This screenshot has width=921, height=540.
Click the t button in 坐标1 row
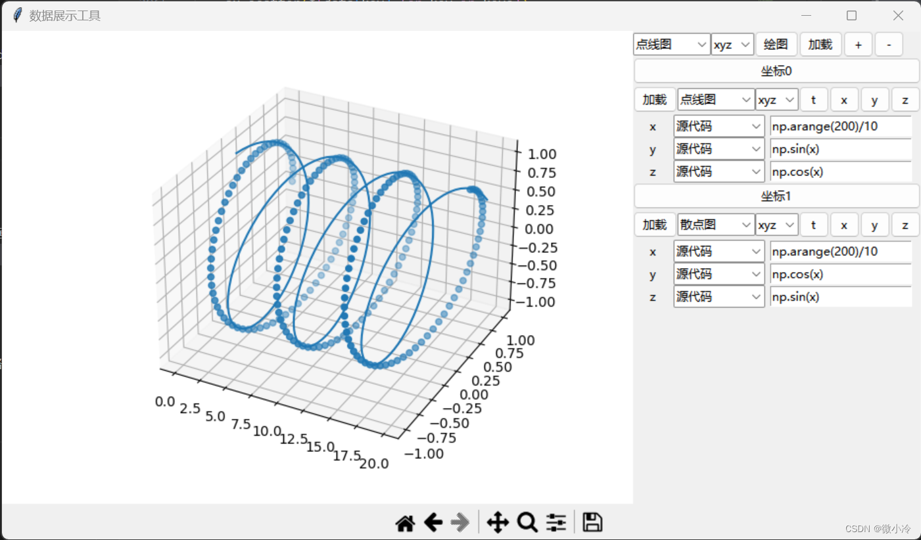[814, 225]
